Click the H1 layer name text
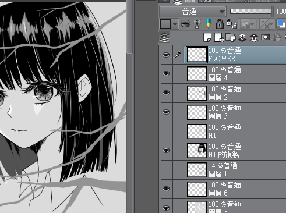 tap(212, 136)
